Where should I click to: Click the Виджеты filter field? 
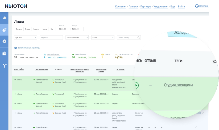(51, 37)
